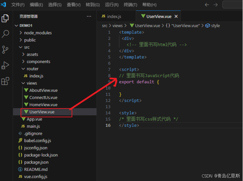
Task: Open the Explorer view in activity bar
Action: click(5, 18)
